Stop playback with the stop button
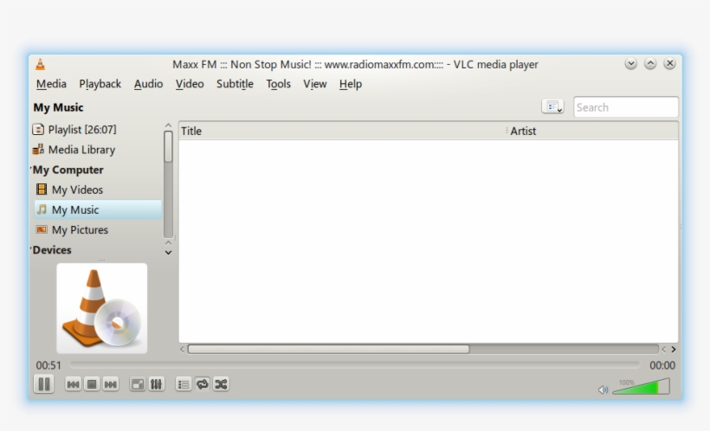 (92, 384)
